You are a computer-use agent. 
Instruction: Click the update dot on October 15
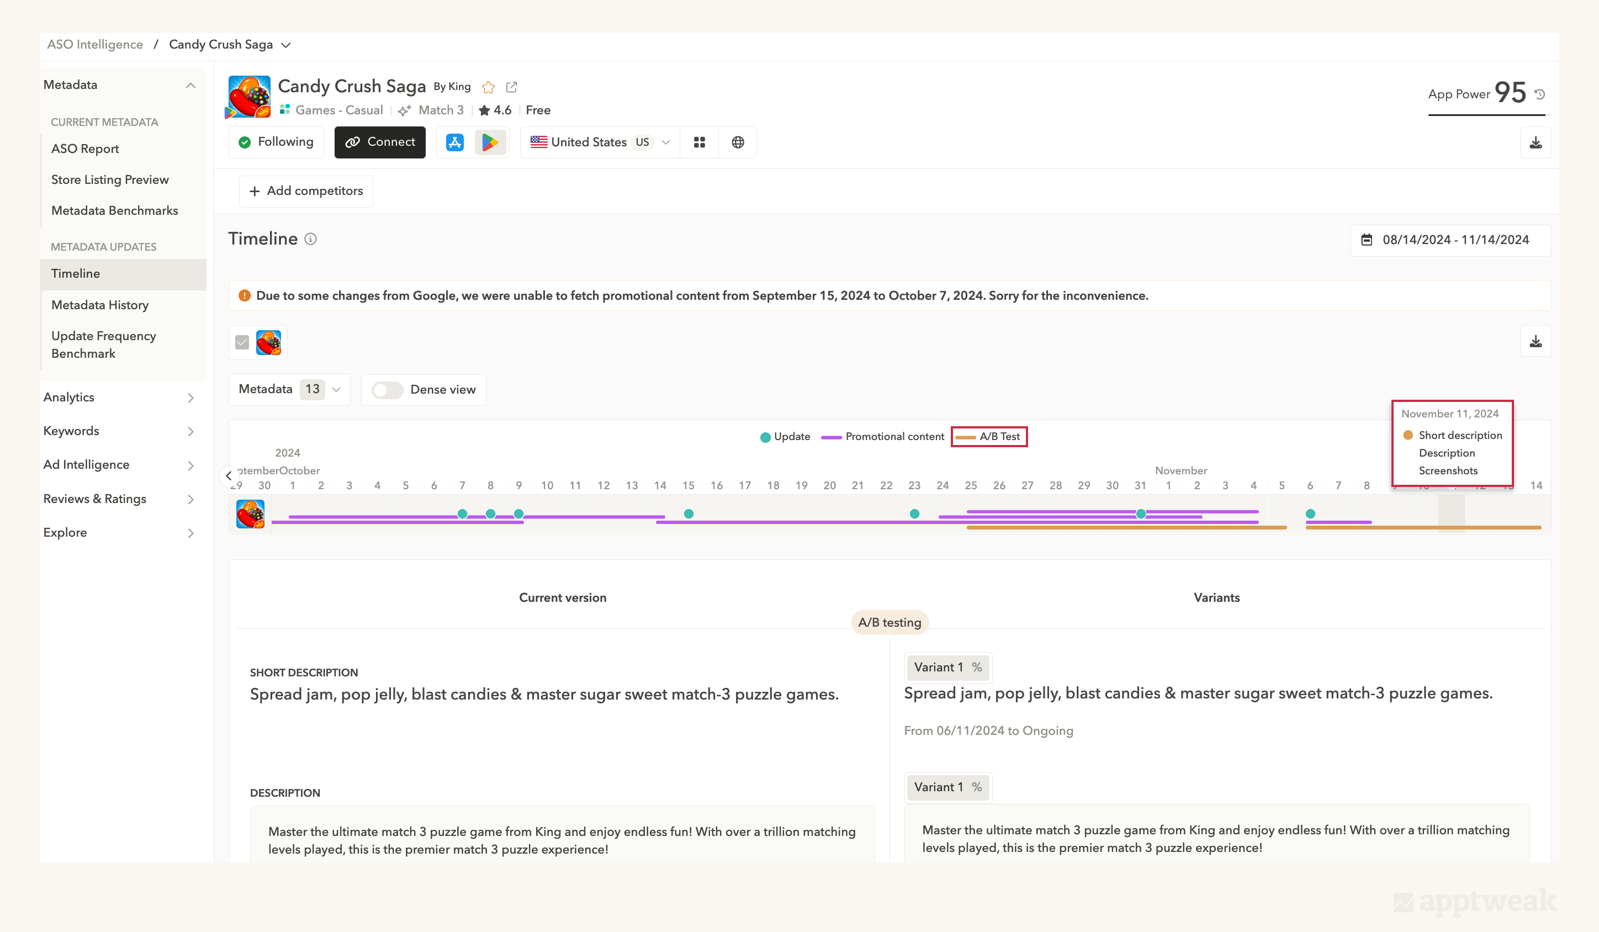pyautogui.click(x=689, y=514)
